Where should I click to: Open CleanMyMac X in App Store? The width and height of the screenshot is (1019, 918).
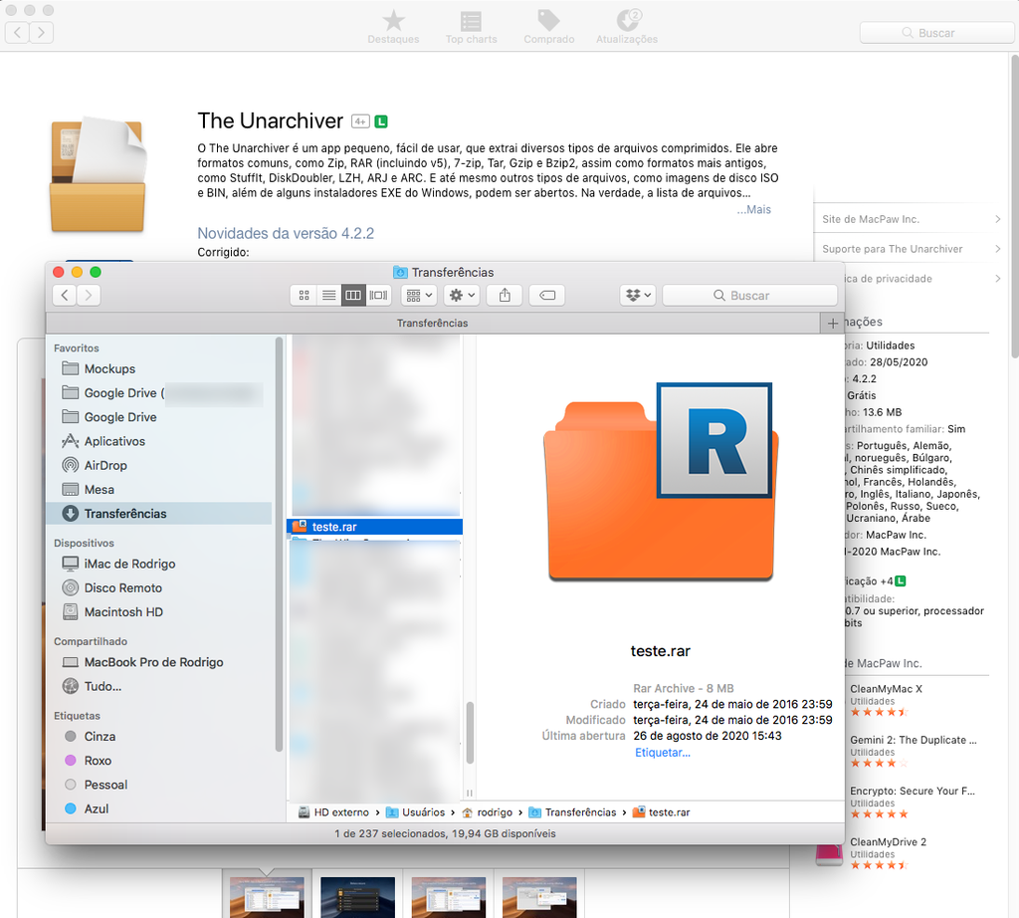(887, 689)
